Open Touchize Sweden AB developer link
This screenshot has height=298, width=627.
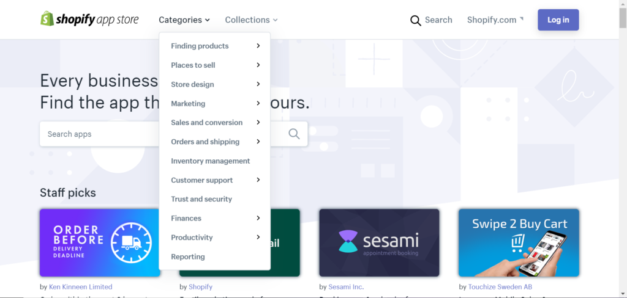click(x=500, y=287)
